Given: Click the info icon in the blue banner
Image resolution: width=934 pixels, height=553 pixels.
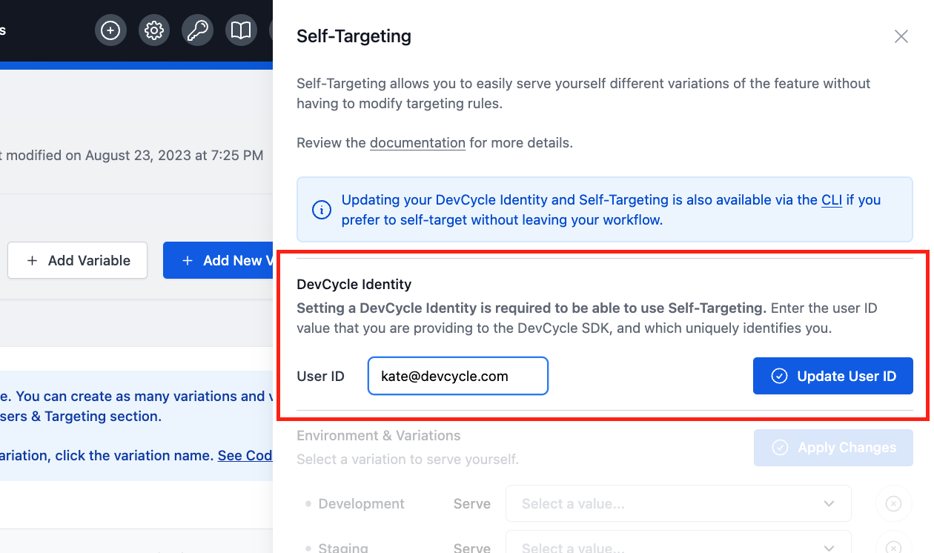Looking at the screenshot, I should [321, 210].
